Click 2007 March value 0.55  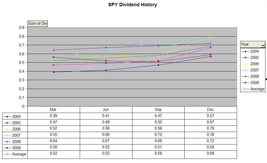pyautogui.click(x=53, y=135)
